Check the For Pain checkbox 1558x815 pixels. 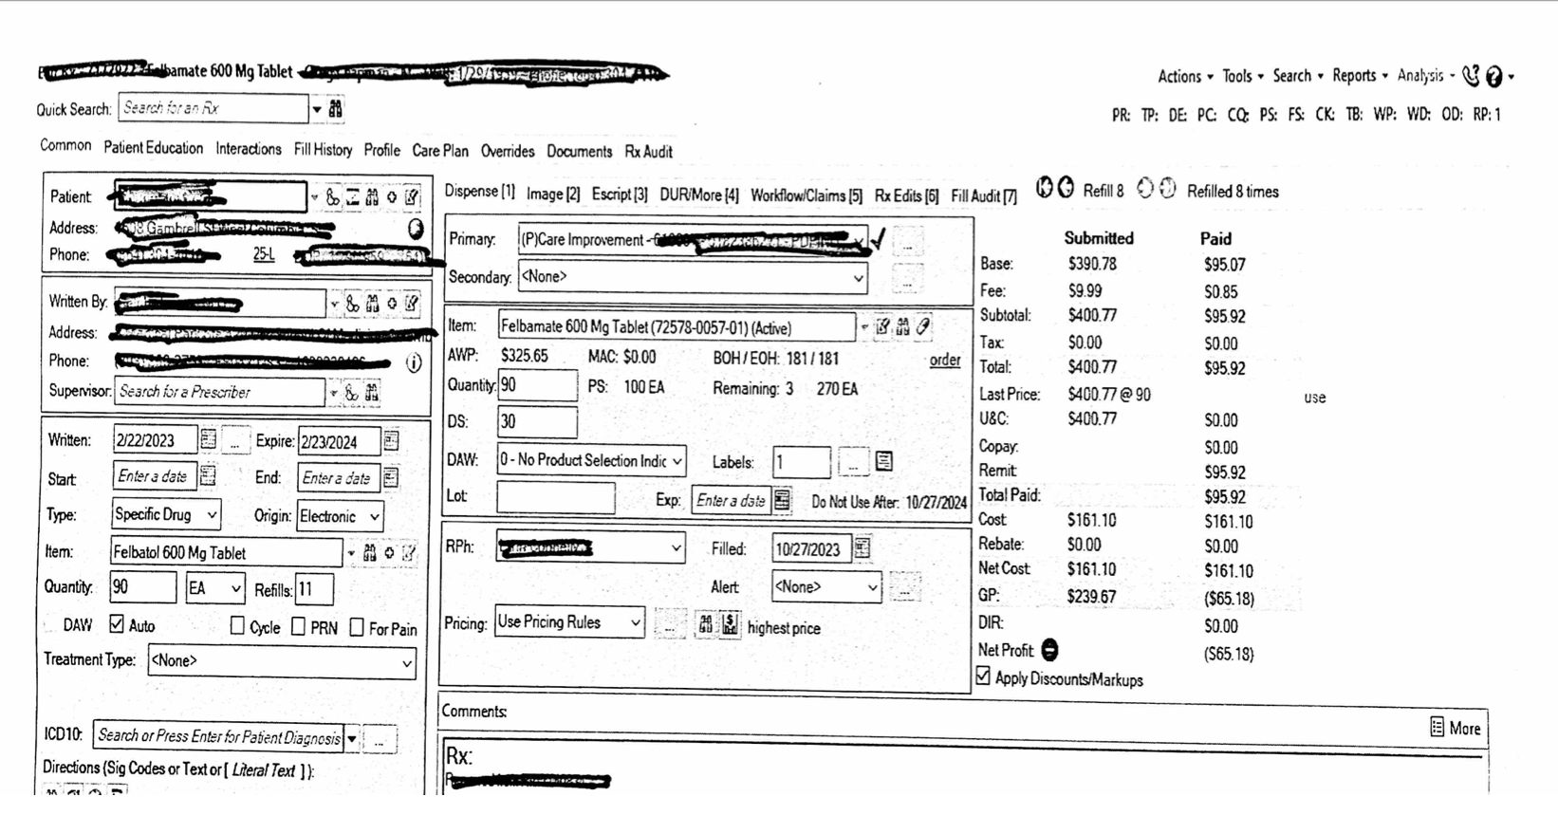(x=357, y=627)
